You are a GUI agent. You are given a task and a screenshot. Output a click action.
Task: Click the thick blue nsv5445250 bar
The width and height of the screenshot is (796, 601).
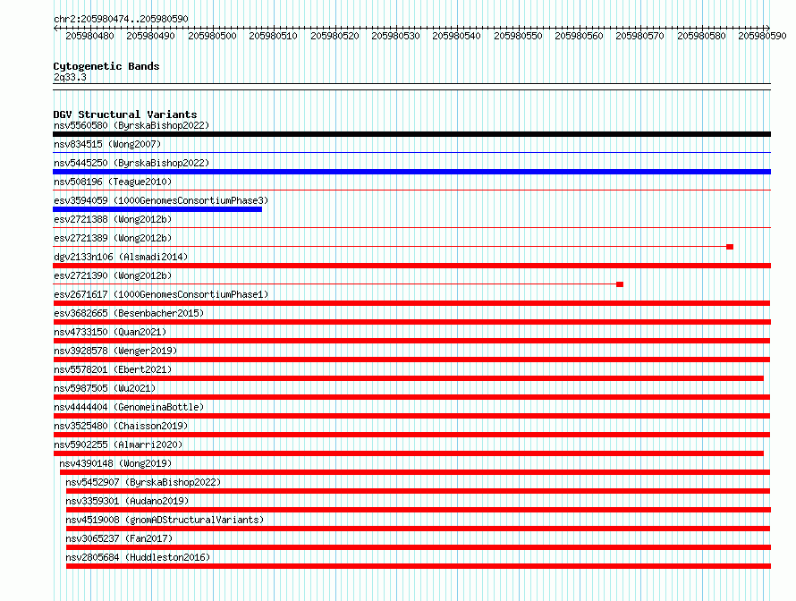[411, 172]
